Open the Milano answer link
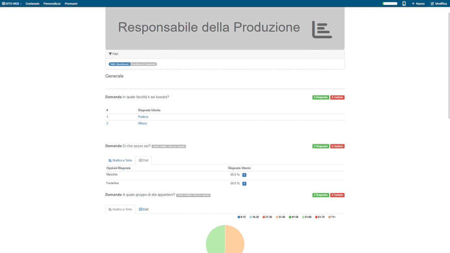Image resolution: width=450 pixels, height=253 pixels. point(142,124)
